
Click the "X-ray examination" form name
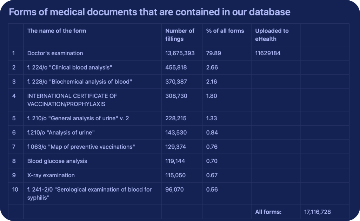(51, 175)
